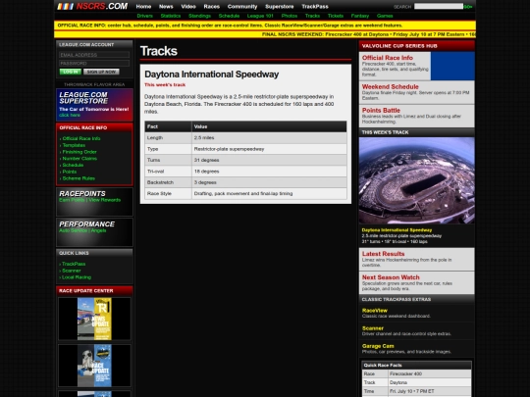
Task: Open the Latest Results card
Action: coord(416,259)
